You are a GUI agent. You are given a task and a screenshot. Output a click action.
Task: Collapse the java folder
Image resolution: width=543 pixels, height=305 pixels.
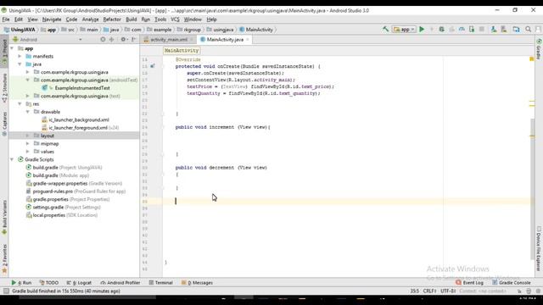(20, 64)
